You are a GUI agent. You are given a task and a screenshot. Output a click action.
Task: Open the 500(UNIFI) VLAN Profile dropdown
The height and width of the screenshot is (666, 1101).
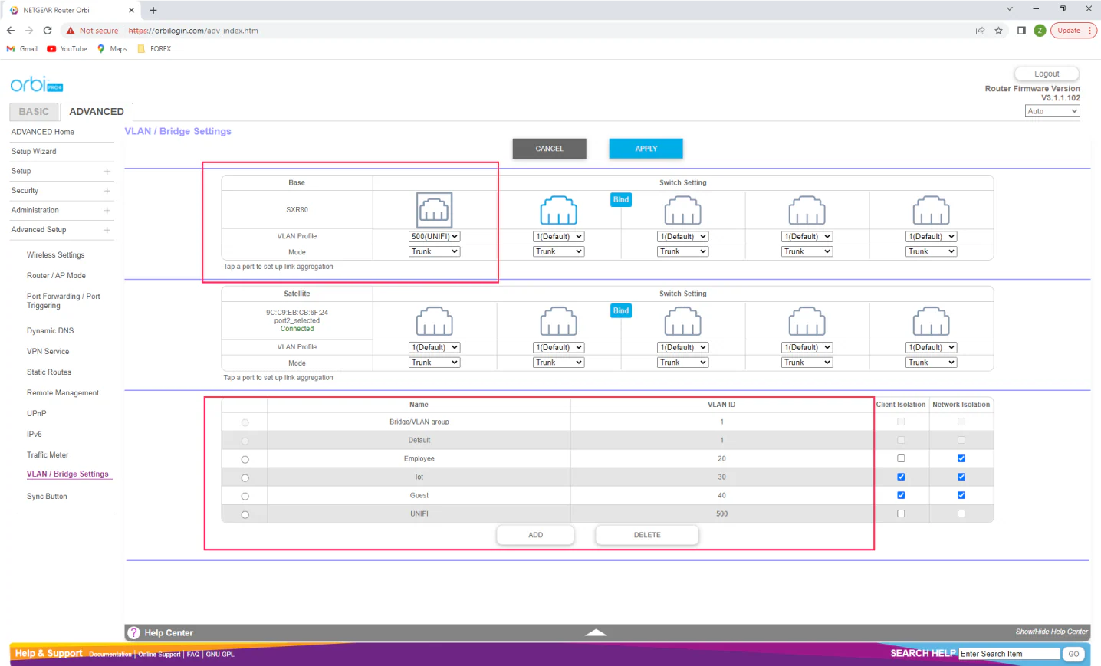click(434, 237)
